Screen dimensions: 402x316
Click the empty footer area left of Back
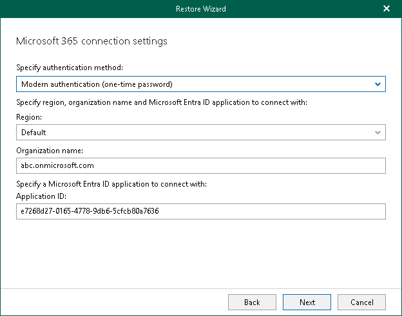coord(116,302)
